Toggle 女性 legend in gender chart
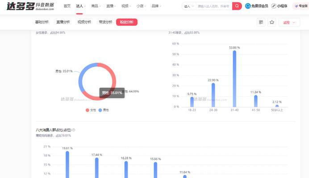This screenshot has width=309, height=178. pos(91,110)
